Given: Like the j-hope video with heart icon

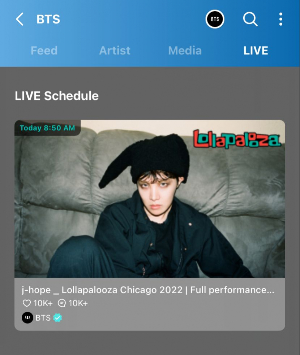Looking at the screenshot, I should pyautogui.click(x=27, y=303).
